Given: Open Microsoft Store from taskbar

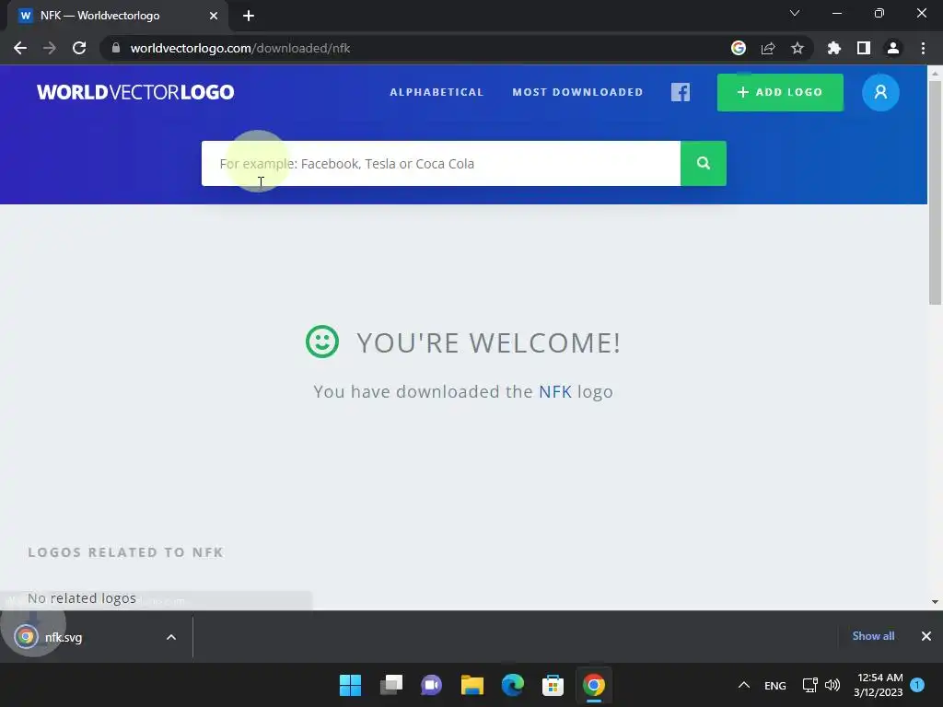Looking at the screenshot, I should [553, 685].
